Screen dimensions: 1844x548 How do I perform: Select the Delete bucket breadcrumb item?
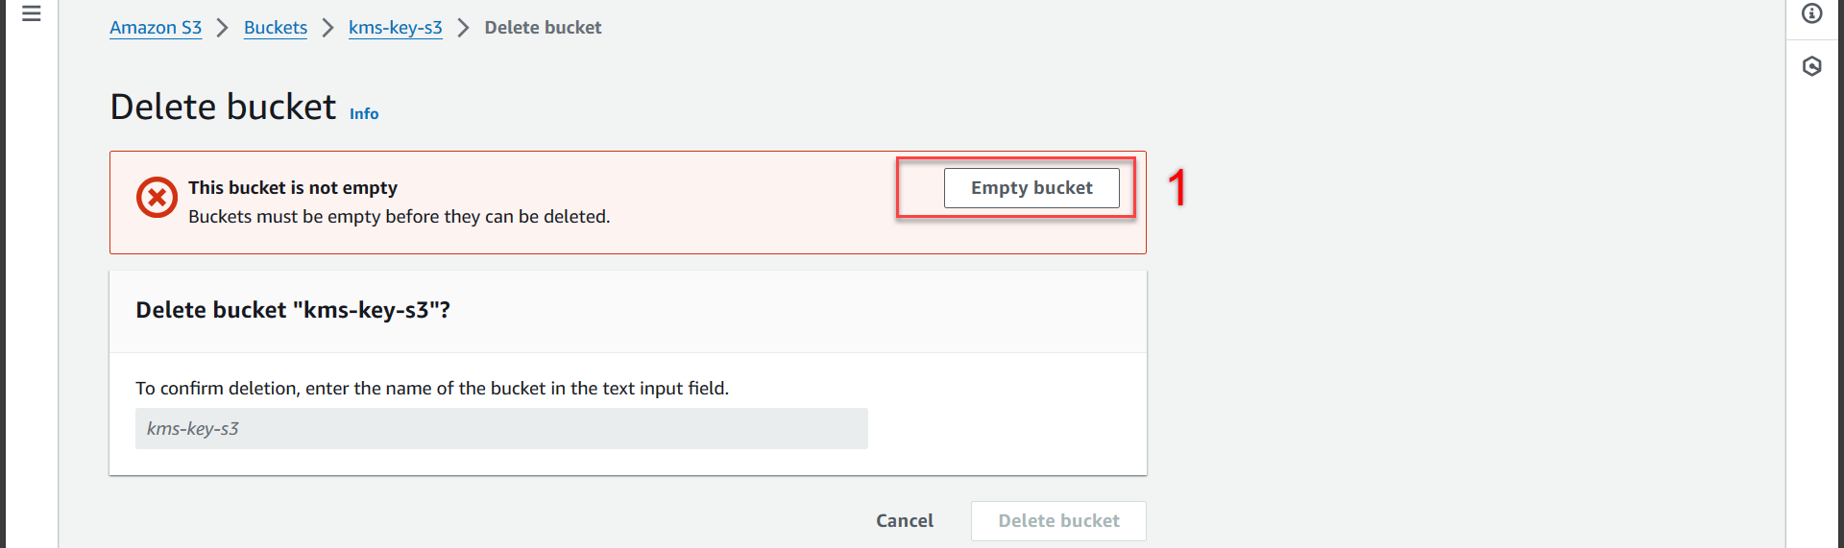[x=543, y=28]
